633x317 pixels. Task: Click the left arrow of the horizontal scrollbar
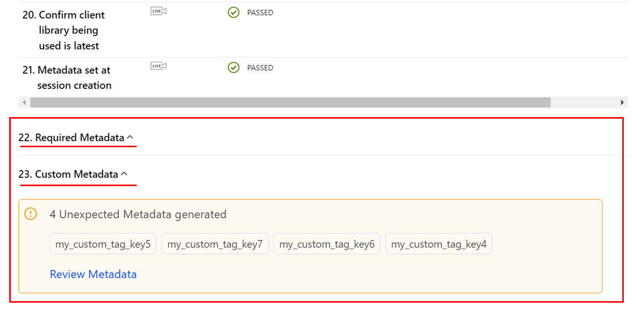[x=24, y=102]
